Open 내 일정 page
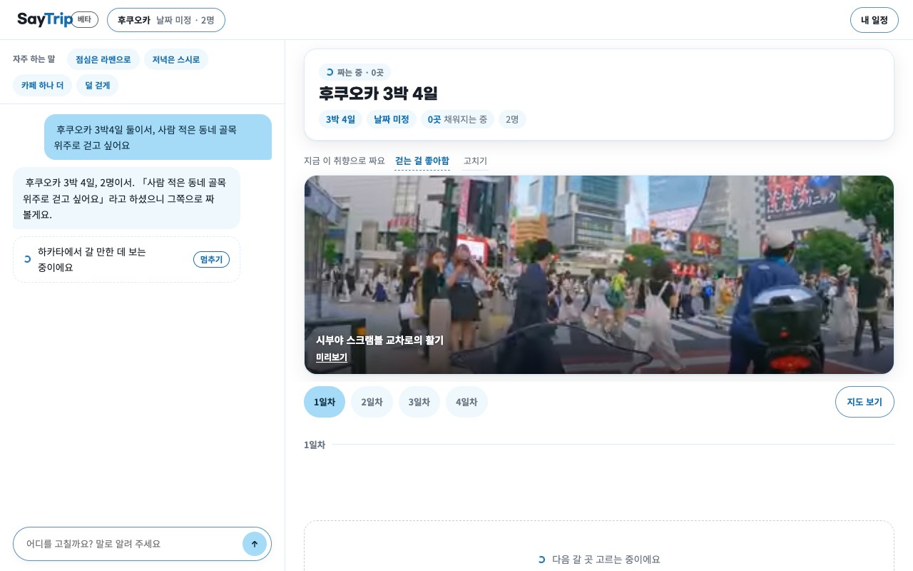 [874, 20]
